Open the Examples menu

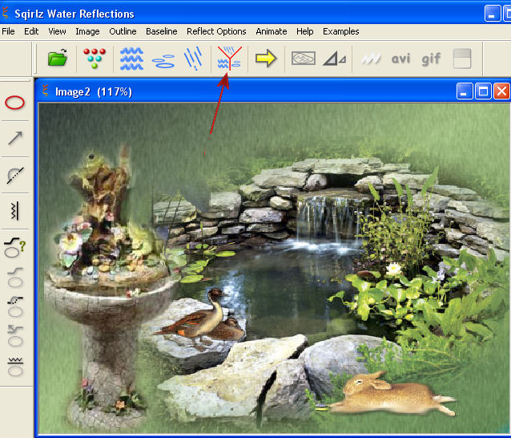click(x=341, y=31)
